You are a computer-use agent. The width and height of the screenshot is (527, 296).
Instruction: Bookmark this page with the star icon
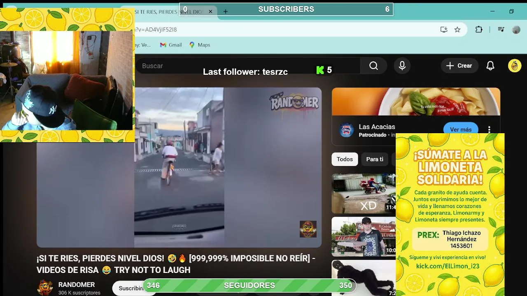(457, 30)
